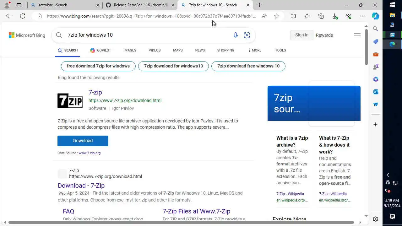
Task: Open a new browser tab
Action: (x=259, y=5)
